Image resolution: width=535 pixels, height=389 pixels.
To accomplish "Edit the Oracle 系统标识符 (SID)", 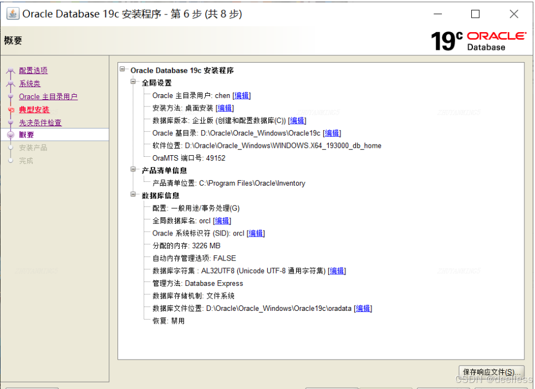I will pyautogui.click(x=256, y=233).
